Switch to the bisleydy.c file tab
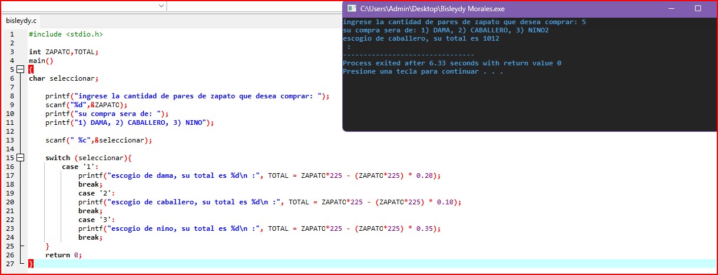The image size is (718, 275). tap(21, 20)
